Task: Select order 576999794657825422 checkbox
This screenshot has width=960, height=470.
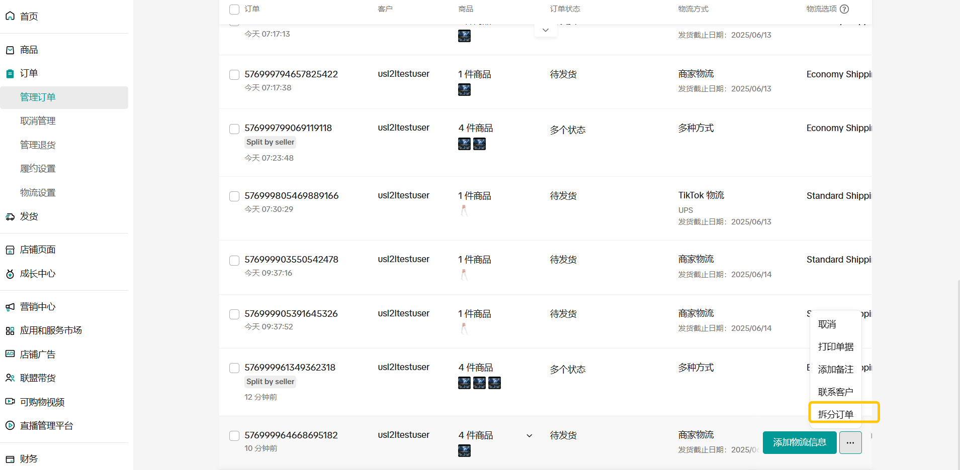Action: click(234, 75)
